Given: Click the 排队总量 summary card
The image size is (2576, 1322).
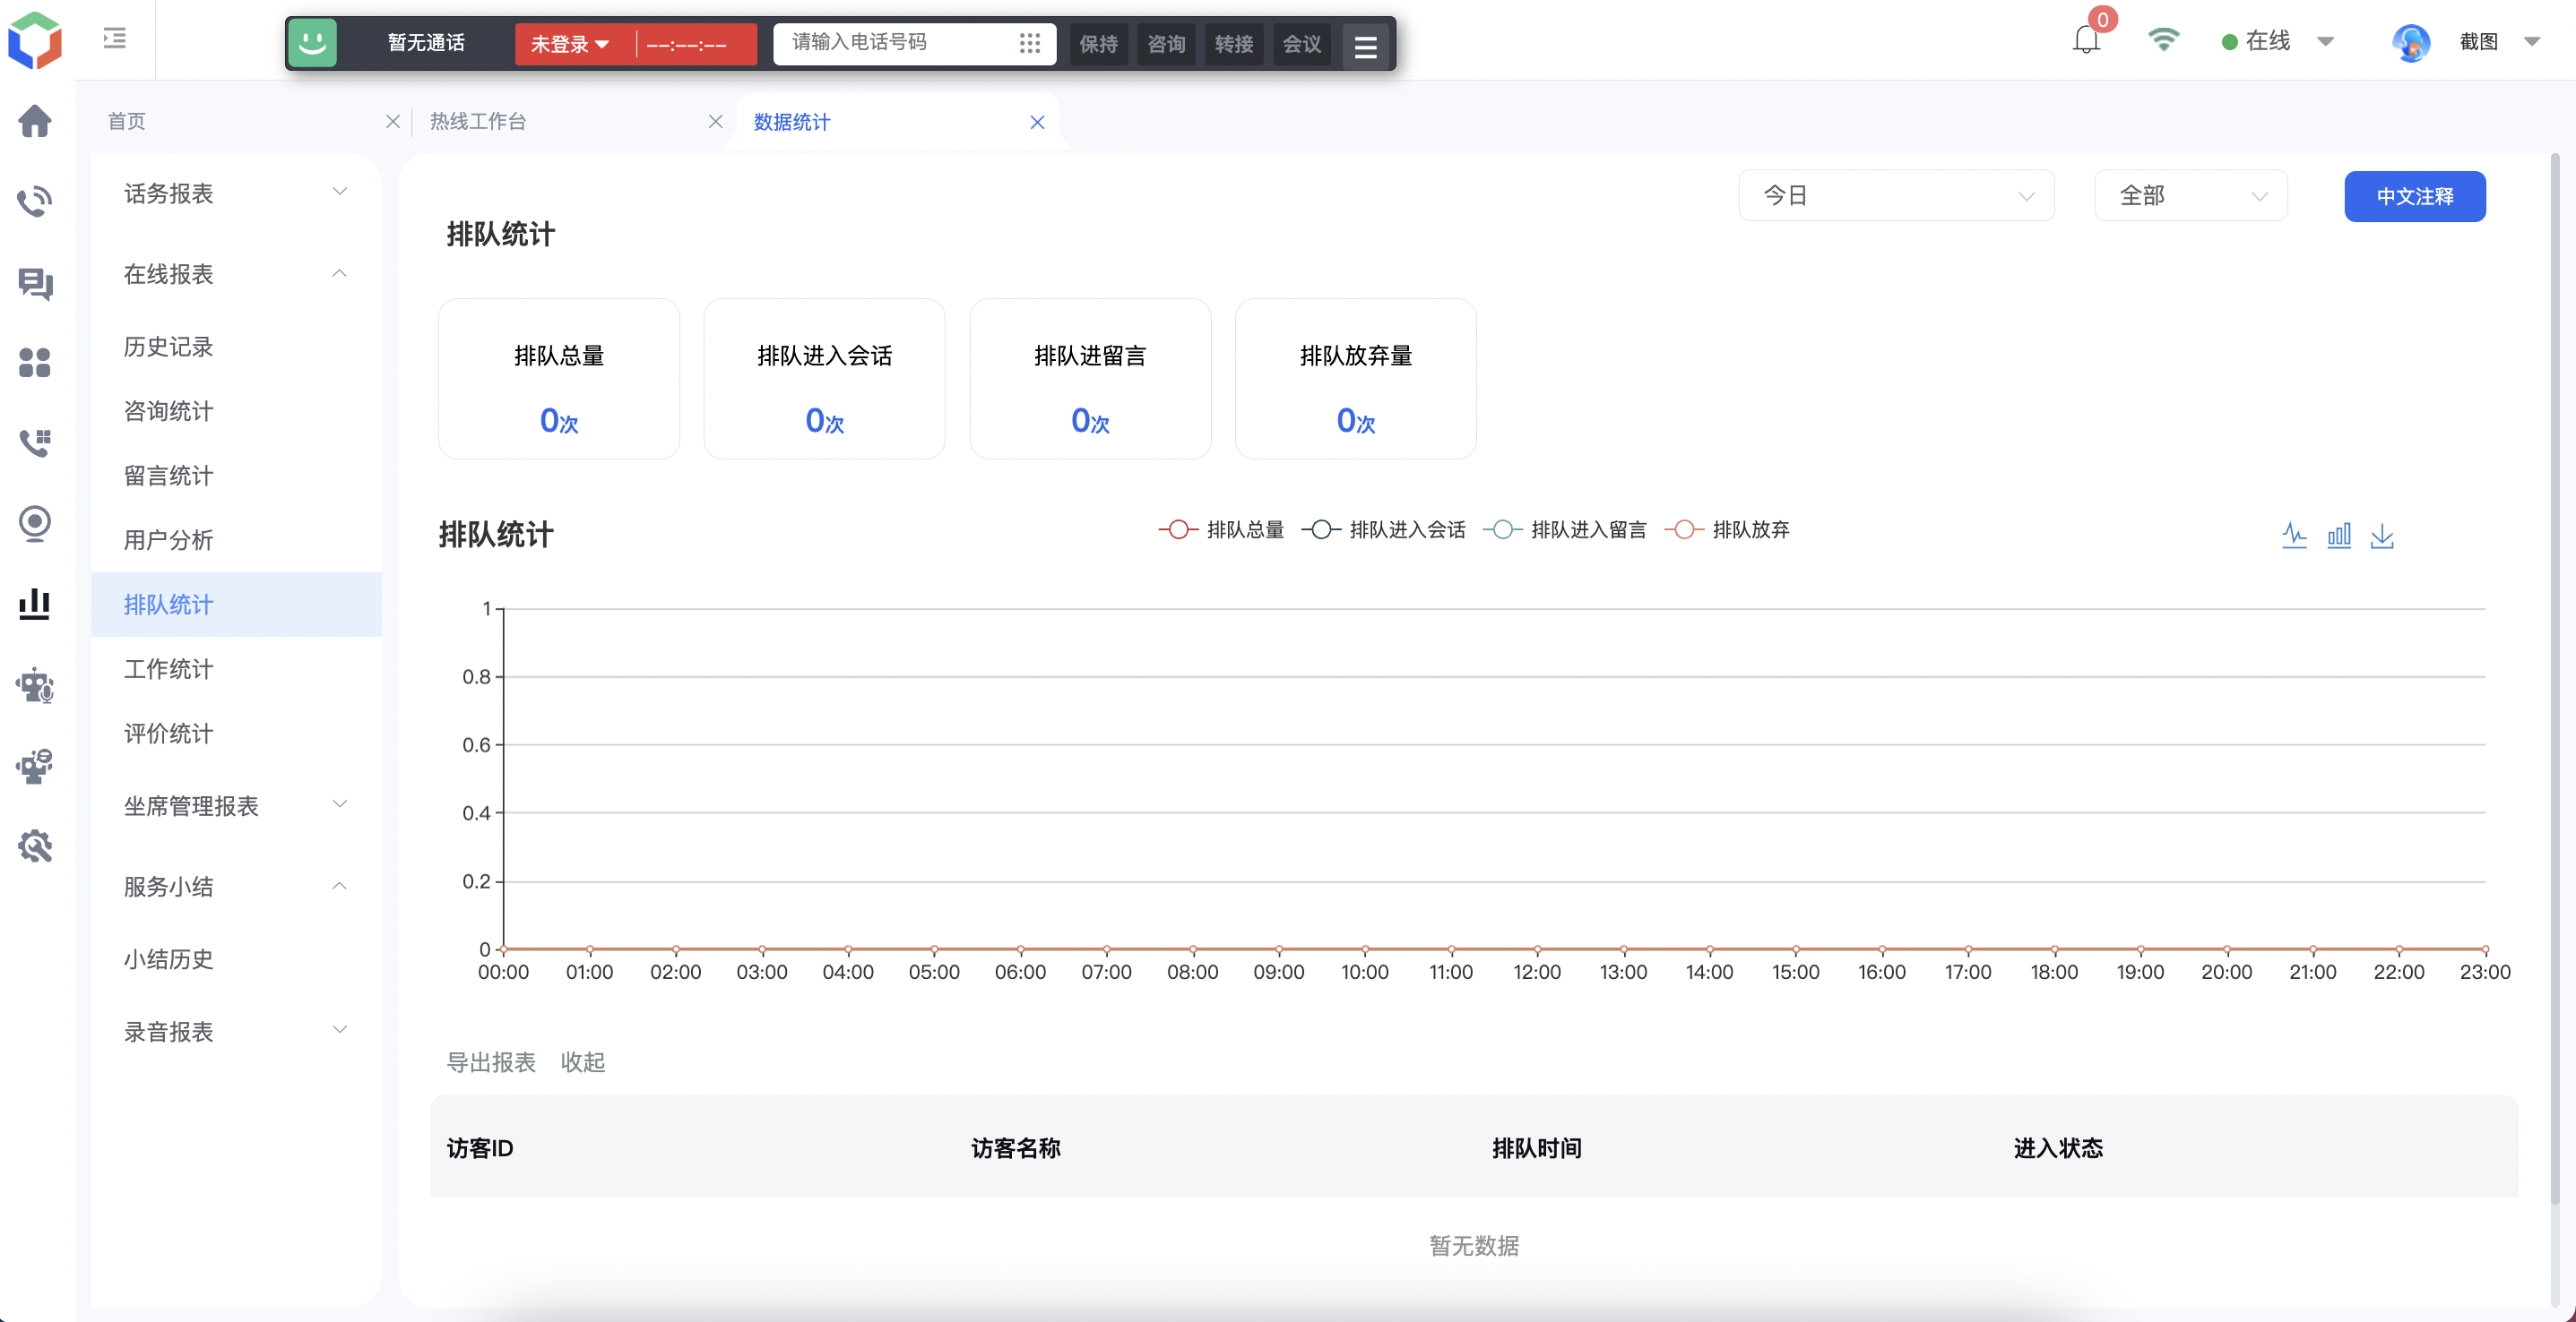Looking at the screenshot, I should coord(559,379).
